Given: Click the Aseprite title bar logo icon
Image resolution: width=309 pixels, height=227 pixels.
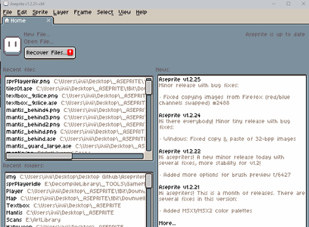Looking at the screenshot, I should point(6,3).
